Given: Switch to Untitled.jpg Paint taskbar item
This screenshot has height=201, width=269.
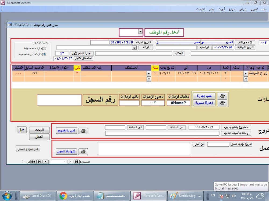Looking at the screenshot, I should [x=185, y=196].
